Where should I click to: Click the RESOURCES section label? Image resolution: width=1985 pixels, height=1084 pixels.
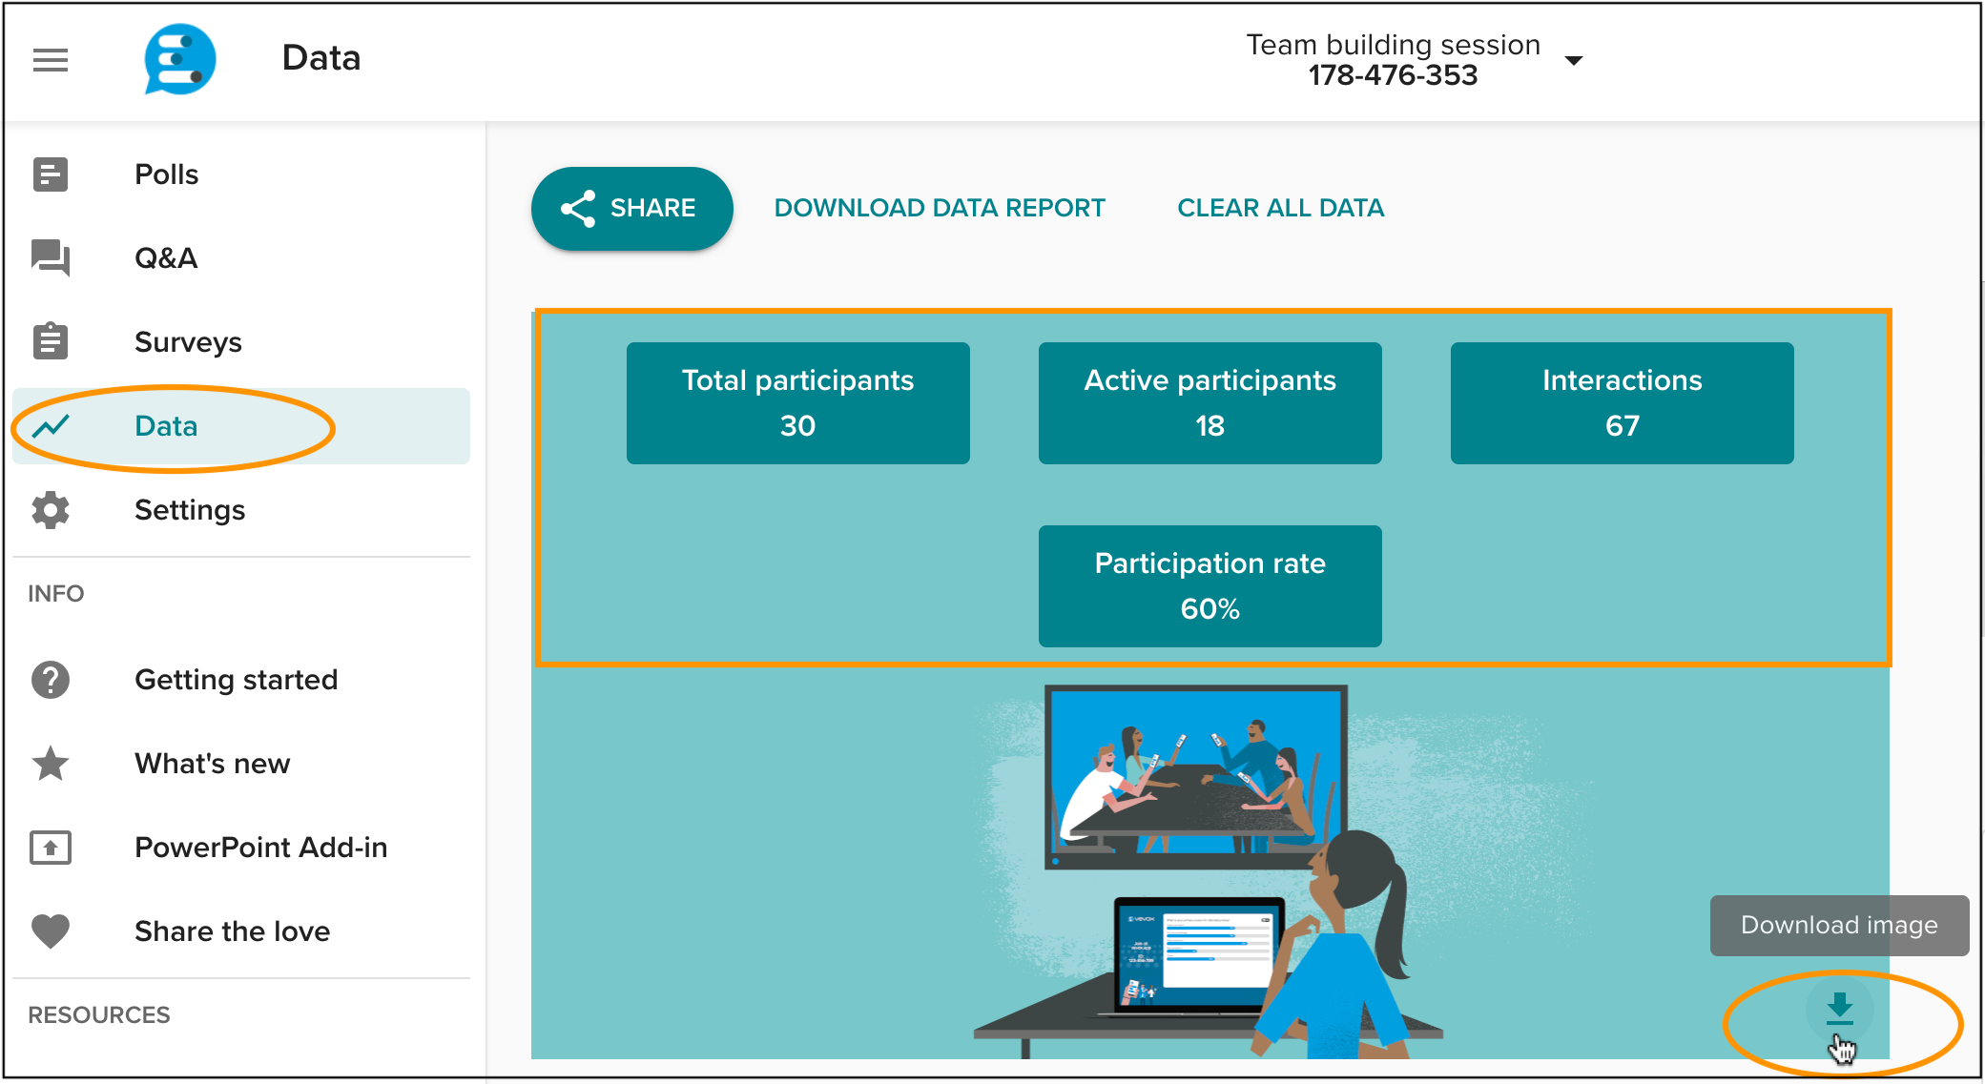click(x=99, y=1015)
